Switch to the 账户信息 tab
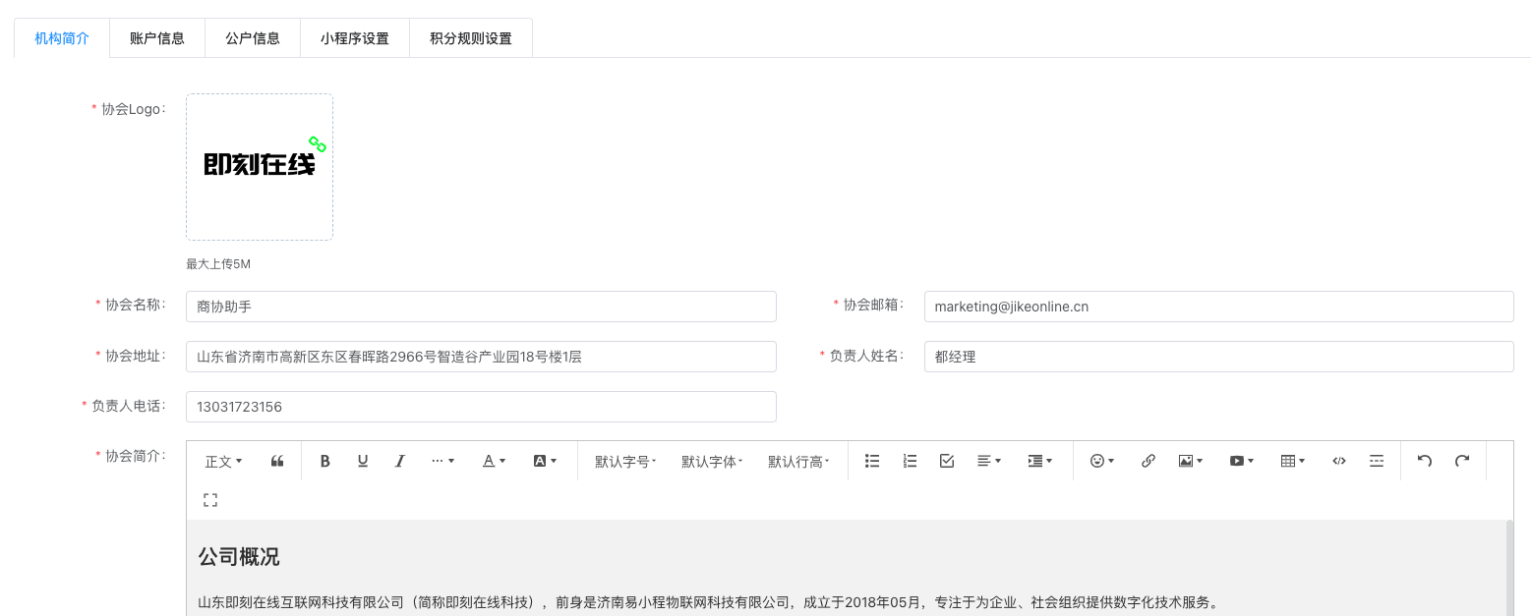 (157, 38)
